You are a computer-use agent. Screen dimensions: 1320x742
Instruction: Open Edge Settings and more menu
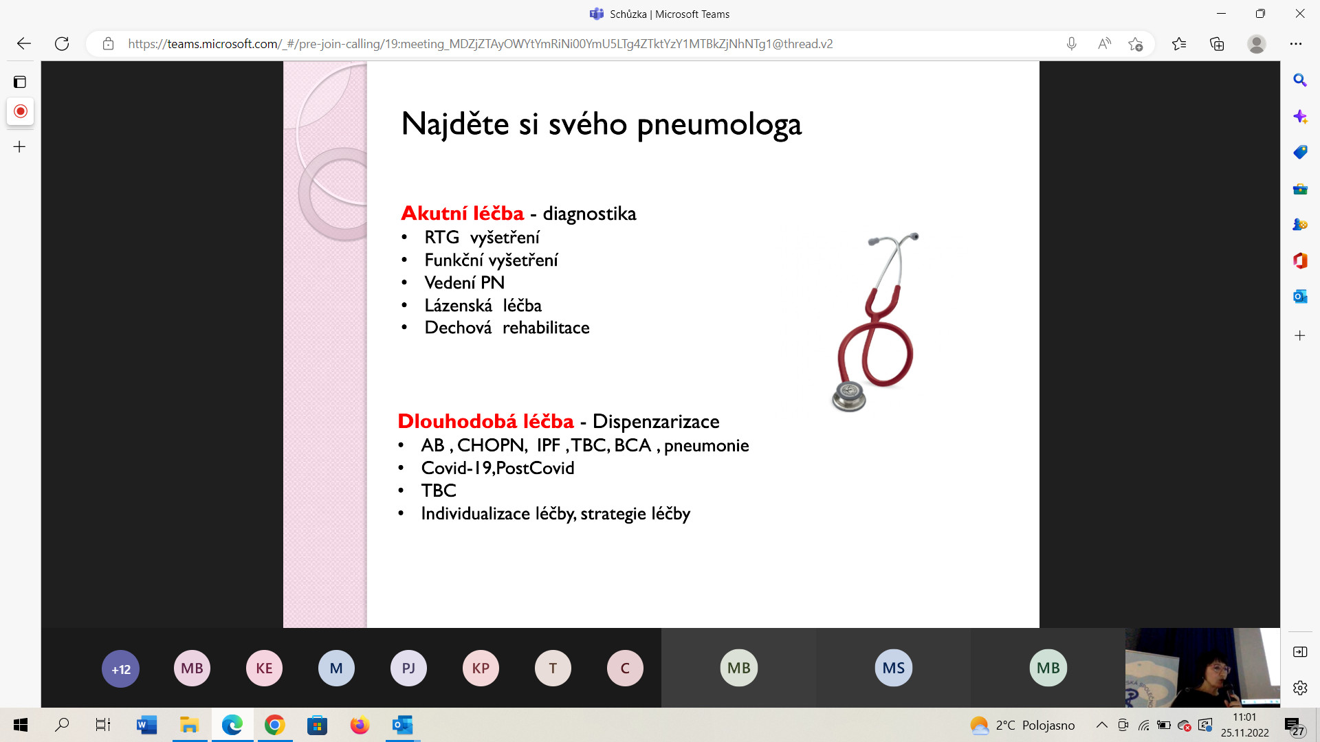coord(1296,44)
